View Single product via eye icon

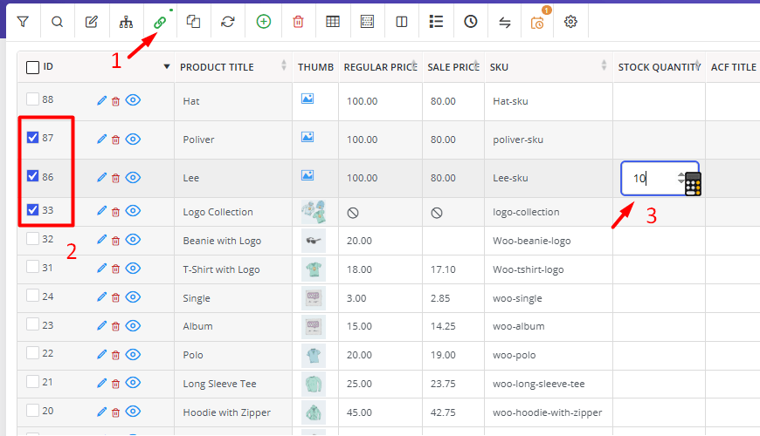133,297
